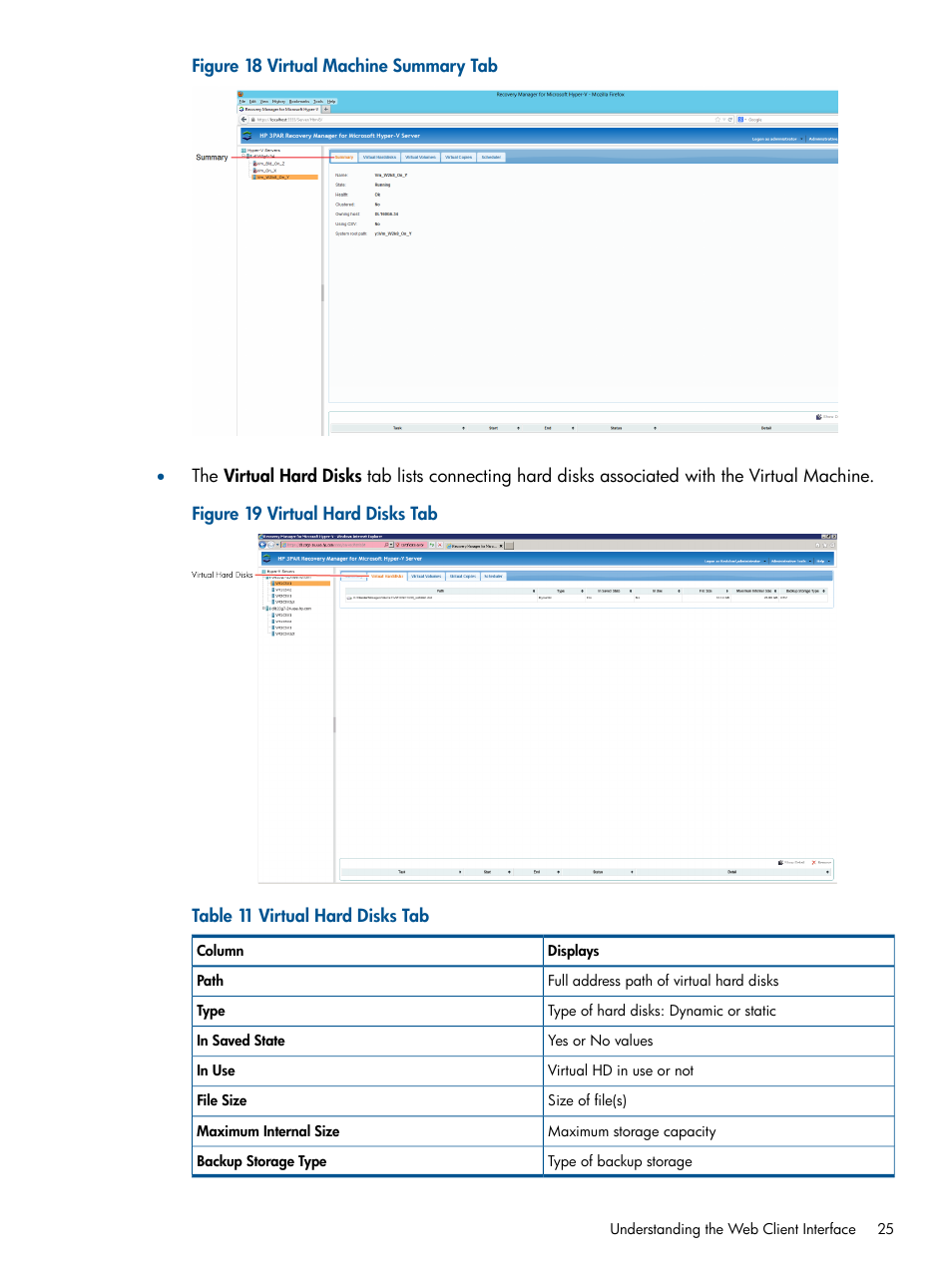This screenshot has height=1268, width=952.
Task: Click the Remove icon in Figure 19 task panel
Action: (x=814, y=862)
